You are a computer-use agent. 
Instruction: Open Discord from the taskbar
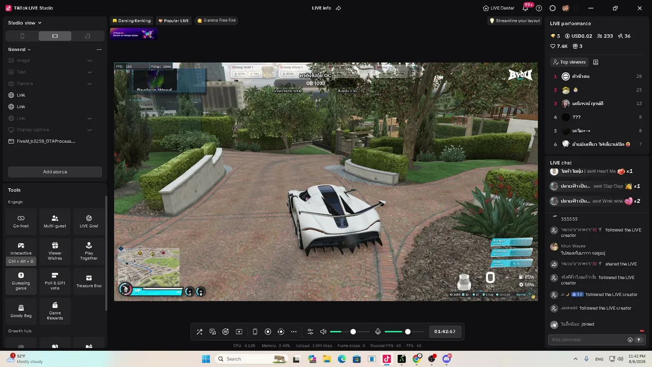tap(447, 359)
